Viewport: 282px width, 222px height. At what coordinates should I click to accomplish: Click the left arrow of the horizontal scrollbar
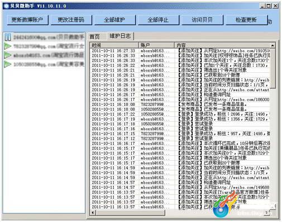click(x=93, y=213)
